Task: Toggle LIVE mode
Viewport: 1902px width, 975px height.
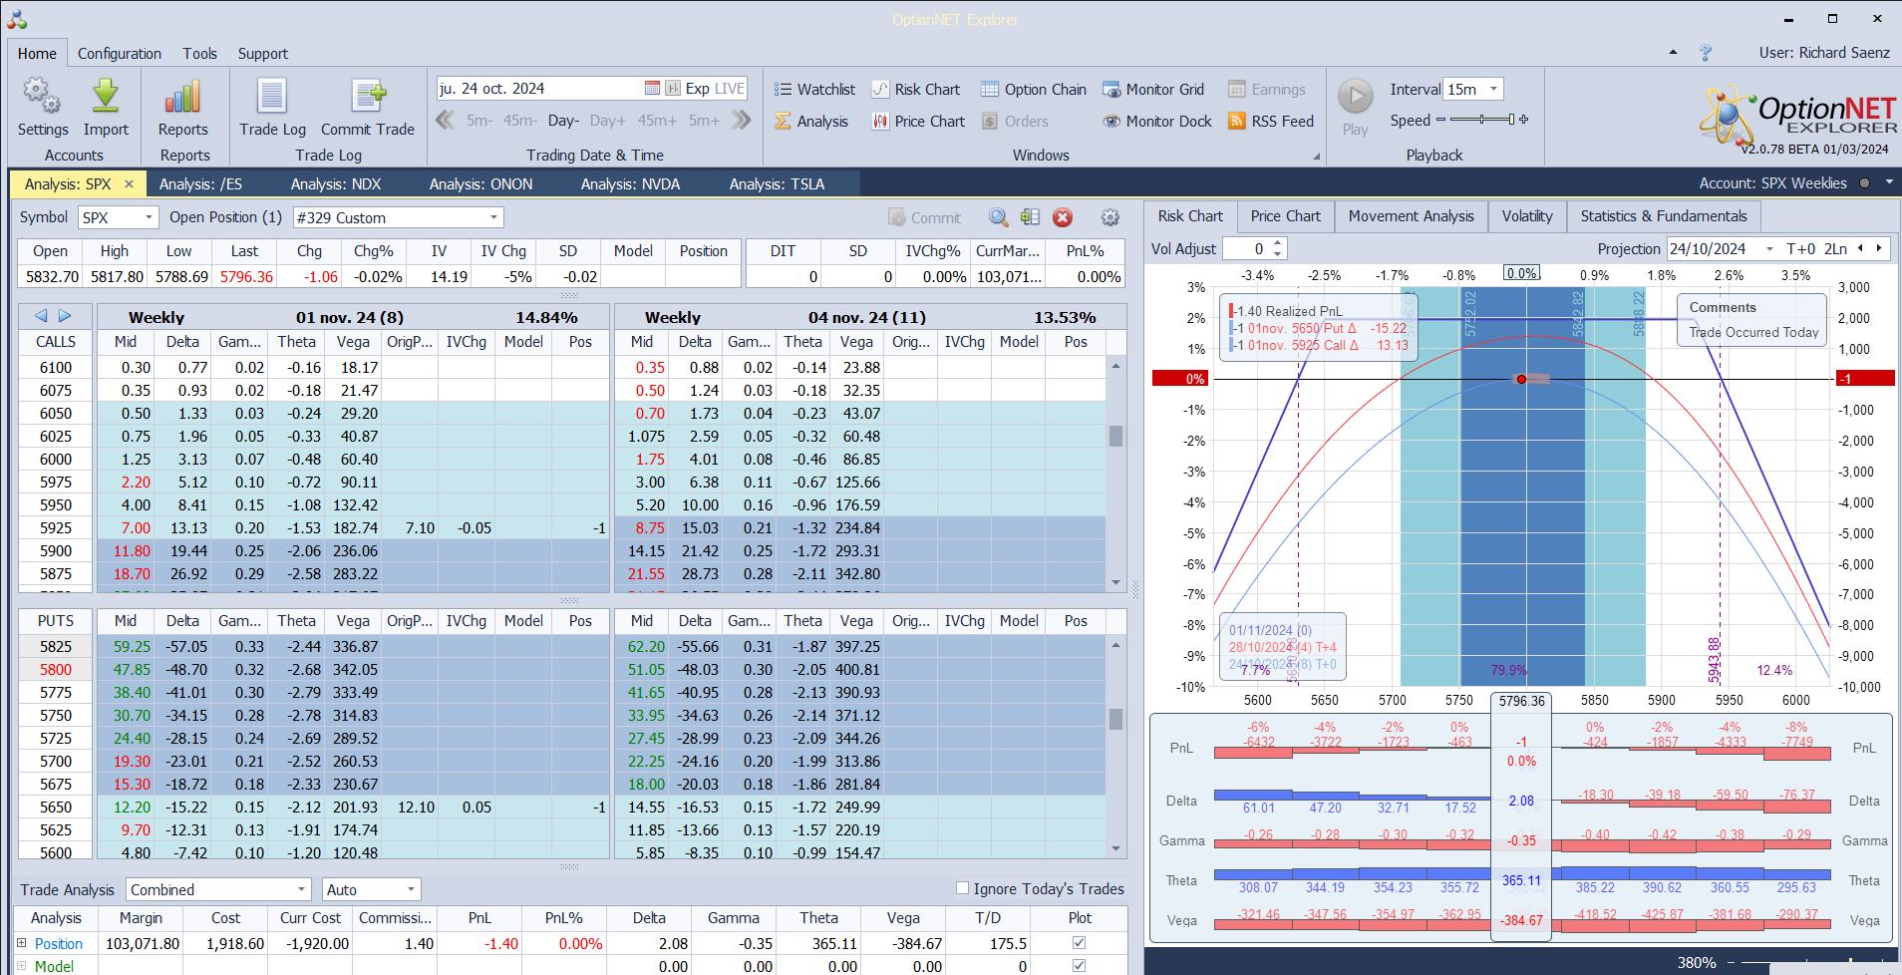Action: (730, 88)
